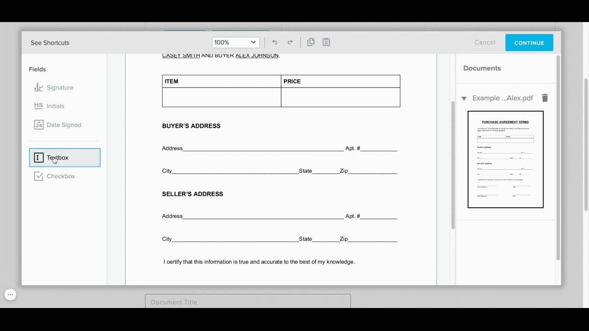Screen dimensions: 589x331
Task: Click the undo arrow
Action: (275, 42)
